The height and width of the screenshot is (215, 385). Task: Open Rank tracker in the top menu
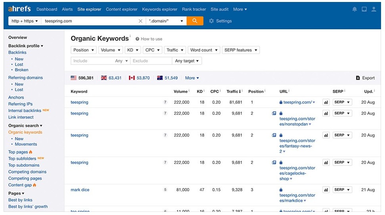click(x=194, y=10)
